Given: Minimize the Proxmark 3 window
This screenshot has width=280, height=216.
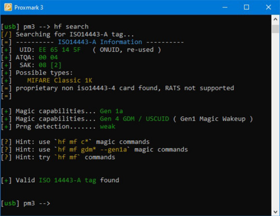Looking at the screenshot, I should coord(225,7).
